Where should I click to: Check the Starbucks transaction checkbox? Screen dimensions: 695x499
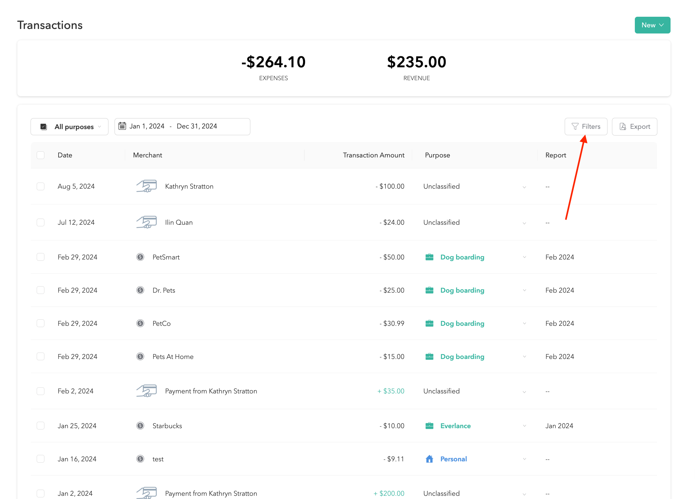click(41, 426)
